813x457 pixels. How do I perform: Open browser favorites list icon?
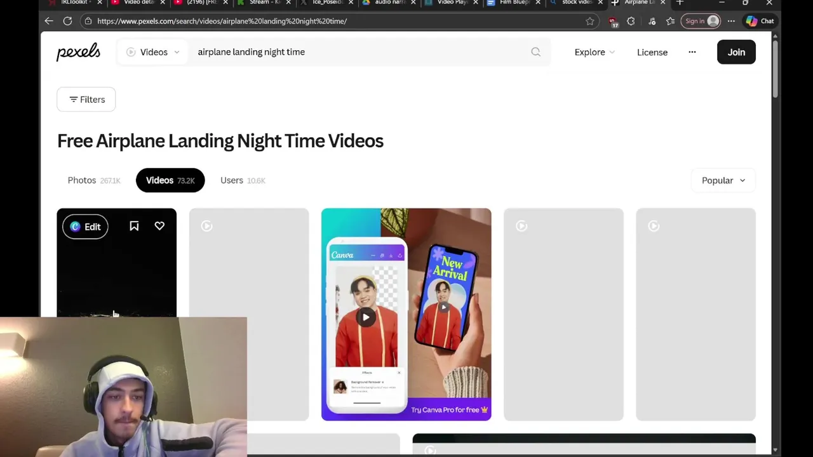coord(671,21)
